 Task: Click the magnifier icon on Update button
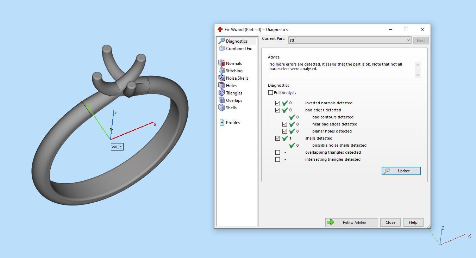click(386, 171)
